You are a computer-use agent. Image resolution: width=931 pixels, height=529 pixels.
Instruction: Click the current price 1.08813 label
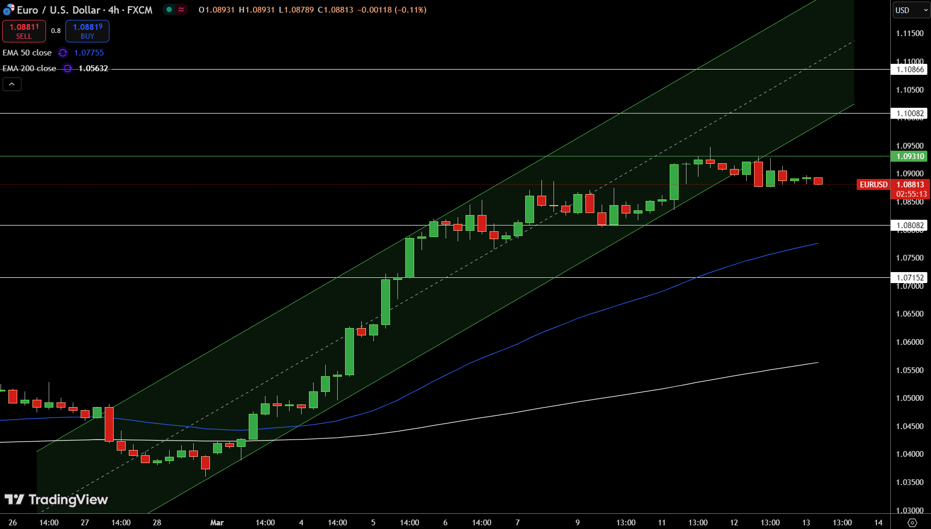[x=910, y=184]
